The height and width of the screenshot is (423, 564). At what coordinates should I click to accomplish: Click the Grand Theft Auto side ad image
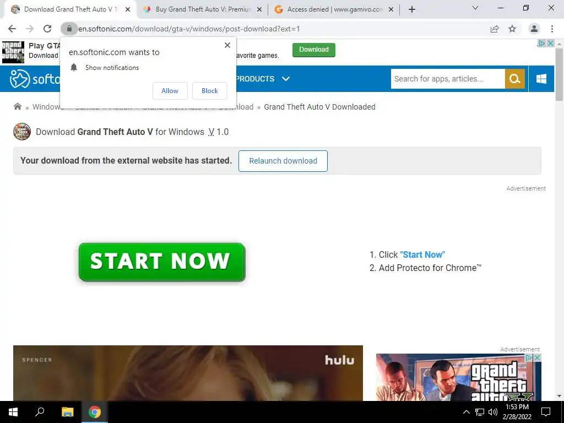point(459,377)
